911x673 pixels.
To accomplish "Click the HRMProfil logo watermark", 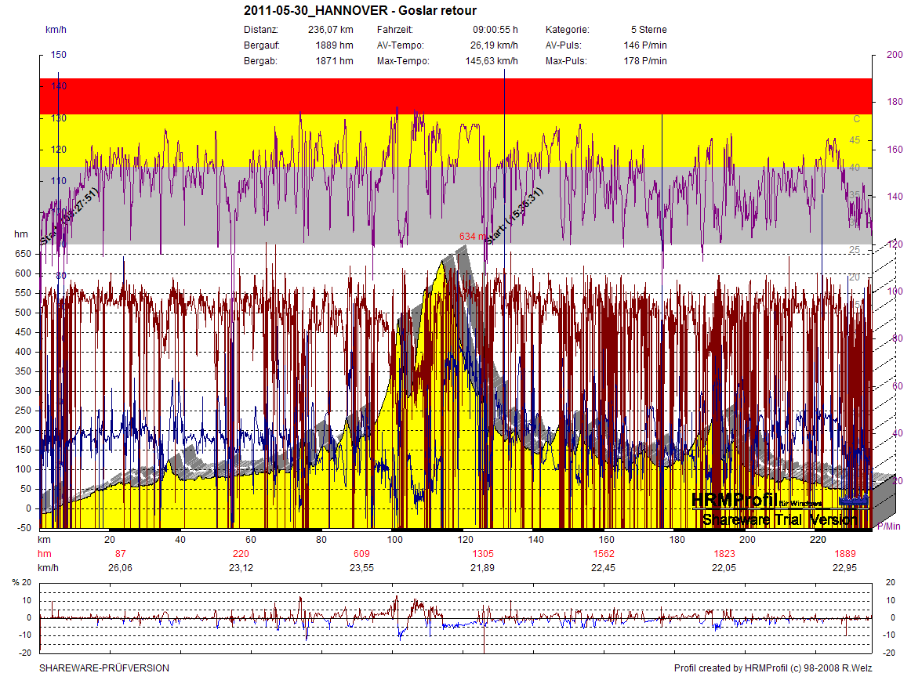I will coord(733,501).
